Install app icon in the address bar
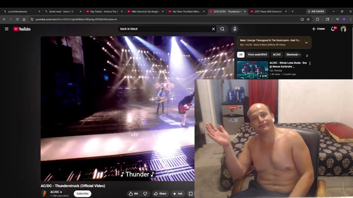This screenshot has width=353, height=198. point(302,19)
